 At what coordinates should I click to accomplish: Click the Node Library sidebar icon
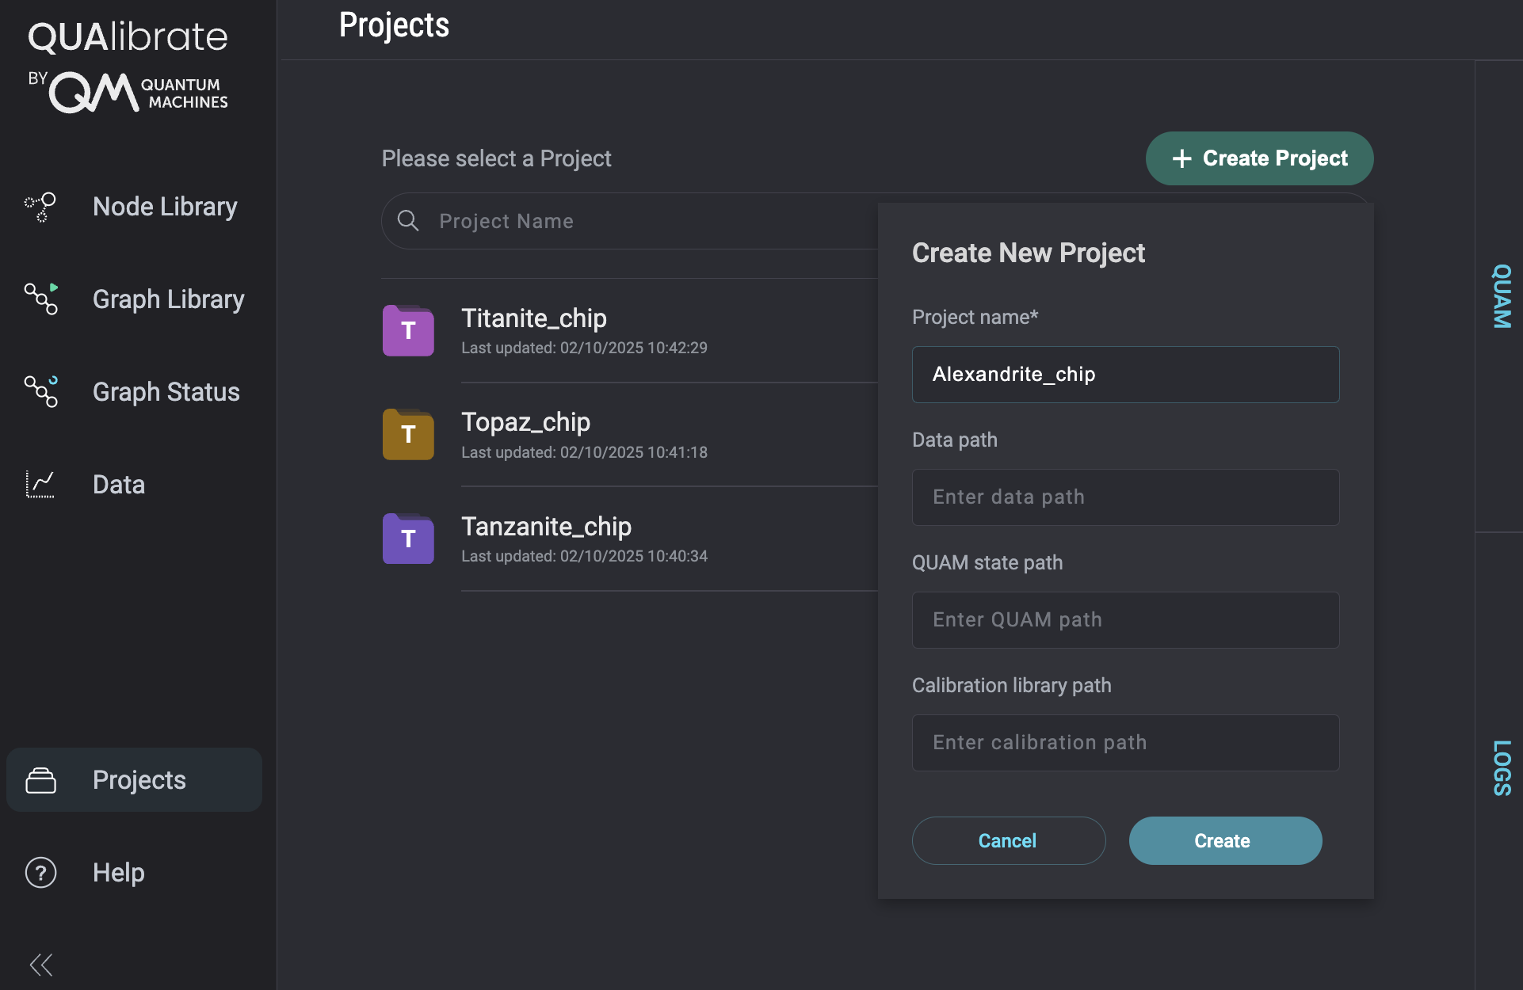click(40, 207)
